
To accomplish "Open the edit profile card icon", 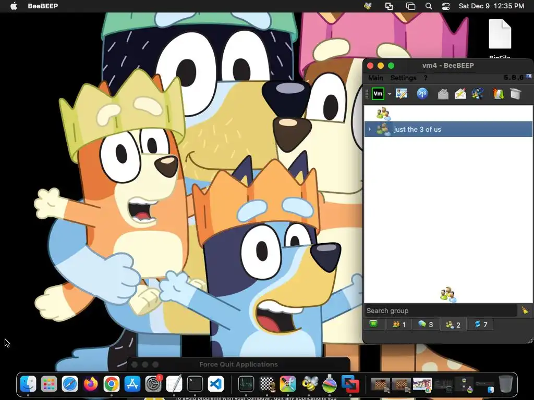I will coord(401,94).
